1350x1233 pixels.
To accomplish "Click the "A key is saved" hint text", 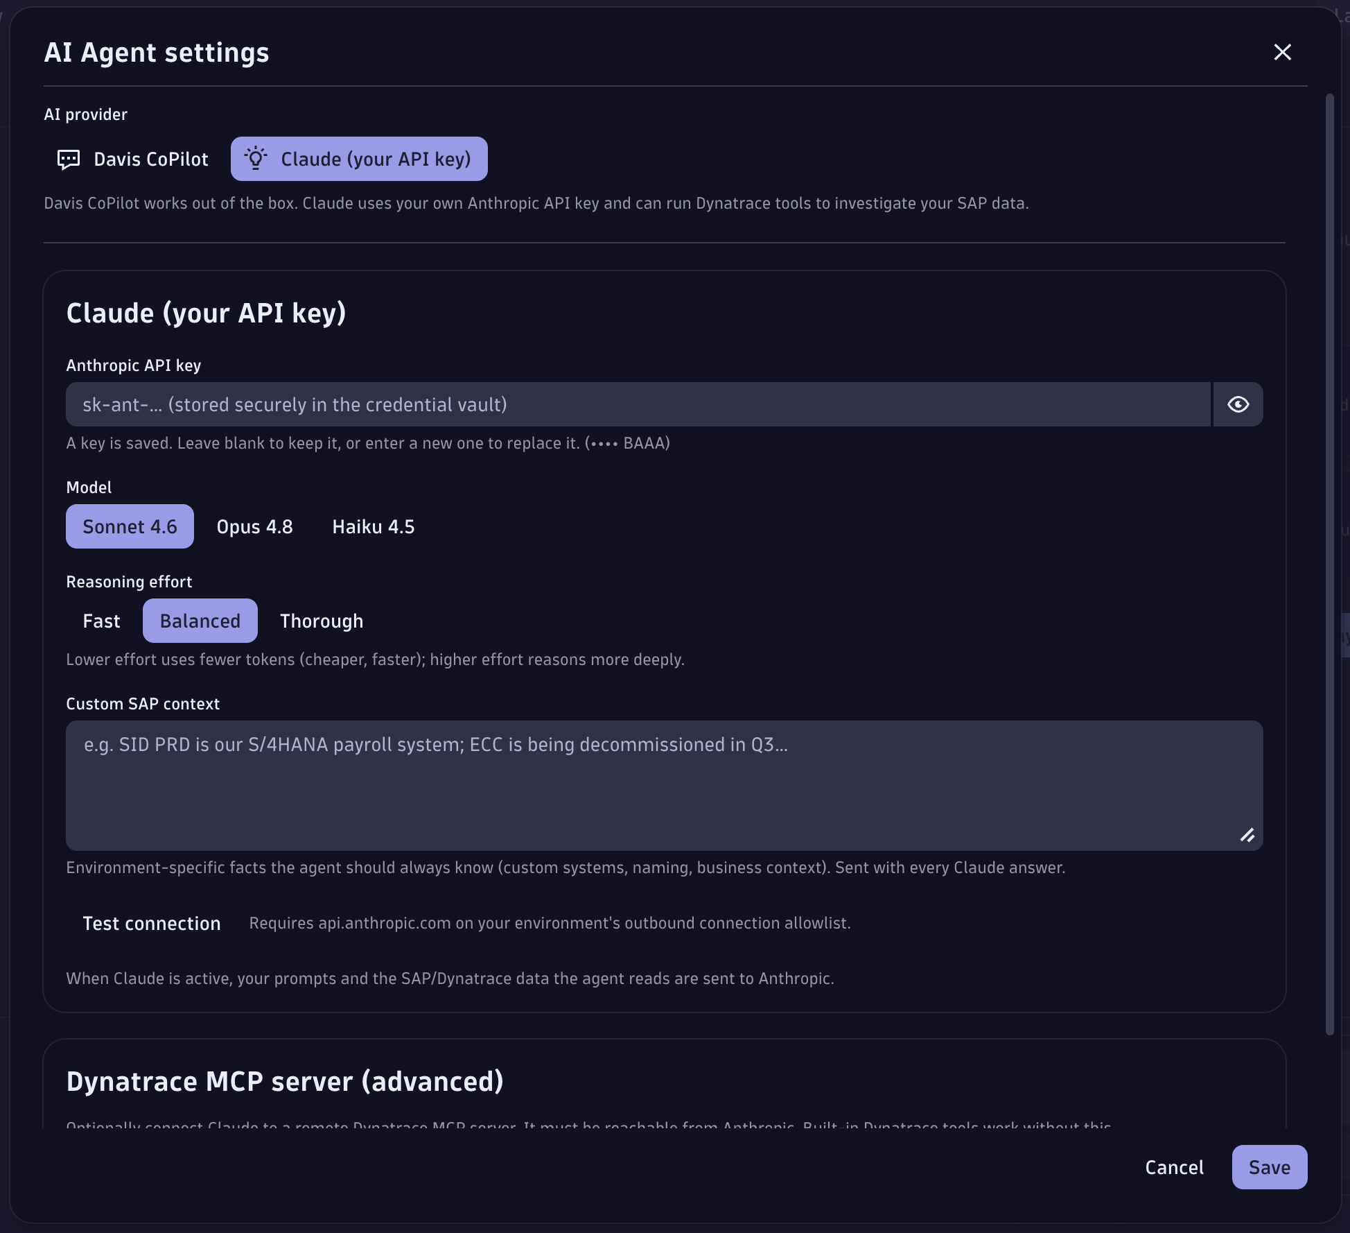I will (x=368, y=443).
